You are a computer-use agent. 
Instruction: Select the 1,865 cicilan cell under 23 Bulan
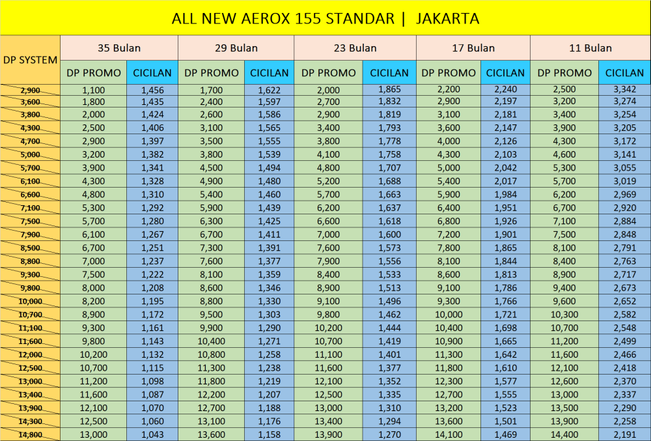[389, 90]
